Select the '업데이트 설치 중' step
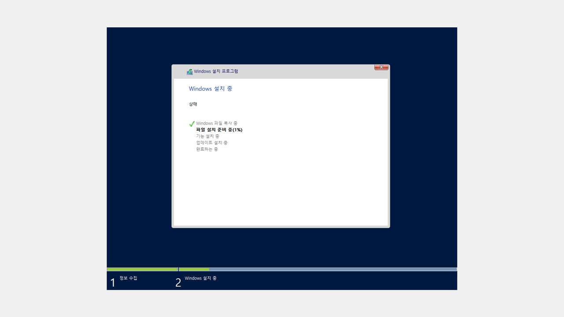Screen dimensions: 564x317 [x=212, y=143]
